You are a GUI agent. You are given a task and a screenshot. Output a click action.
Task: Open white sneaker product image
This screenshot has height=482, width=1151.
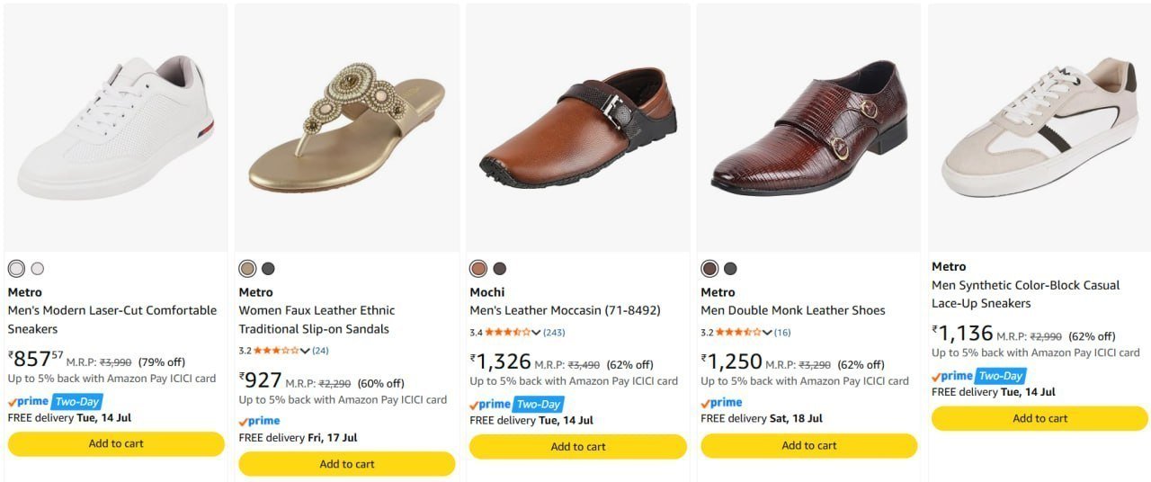pyautogui.click(x=116, y=128)
